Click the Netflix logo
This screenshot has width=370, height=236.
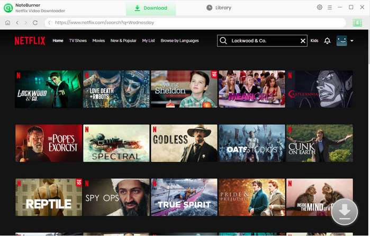pos(30,41)
